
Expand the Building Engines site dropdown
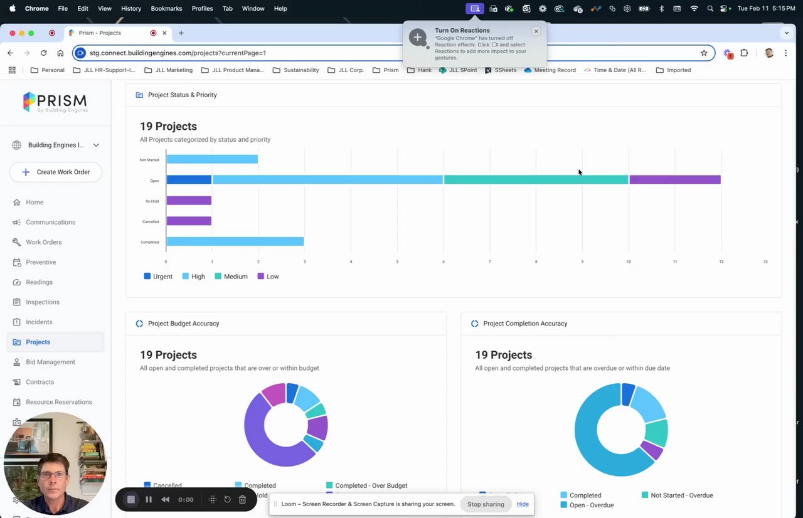point(96,145)
